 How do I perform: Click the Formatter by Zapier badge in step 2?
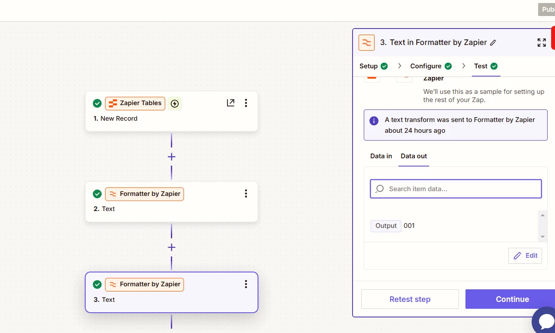tap(144, 194)
